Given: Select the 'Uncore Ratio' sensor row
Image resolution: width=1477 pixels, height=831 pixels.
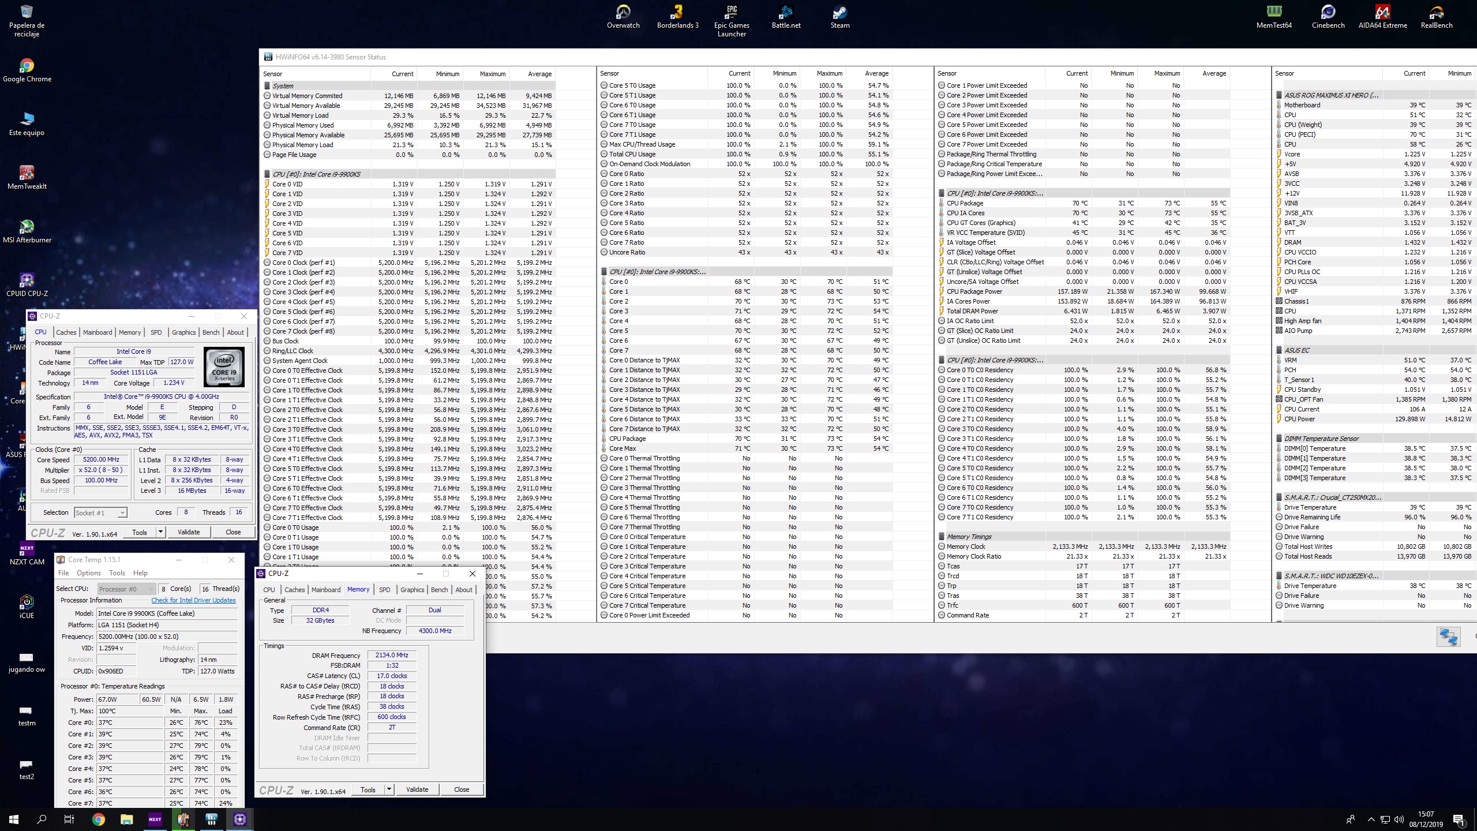Looking at the screenshot, I should [x=745, y=252].
